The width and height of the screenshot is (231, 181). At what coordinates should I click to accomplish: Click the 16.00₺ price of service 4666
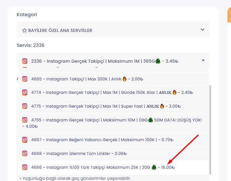point(168,168)
